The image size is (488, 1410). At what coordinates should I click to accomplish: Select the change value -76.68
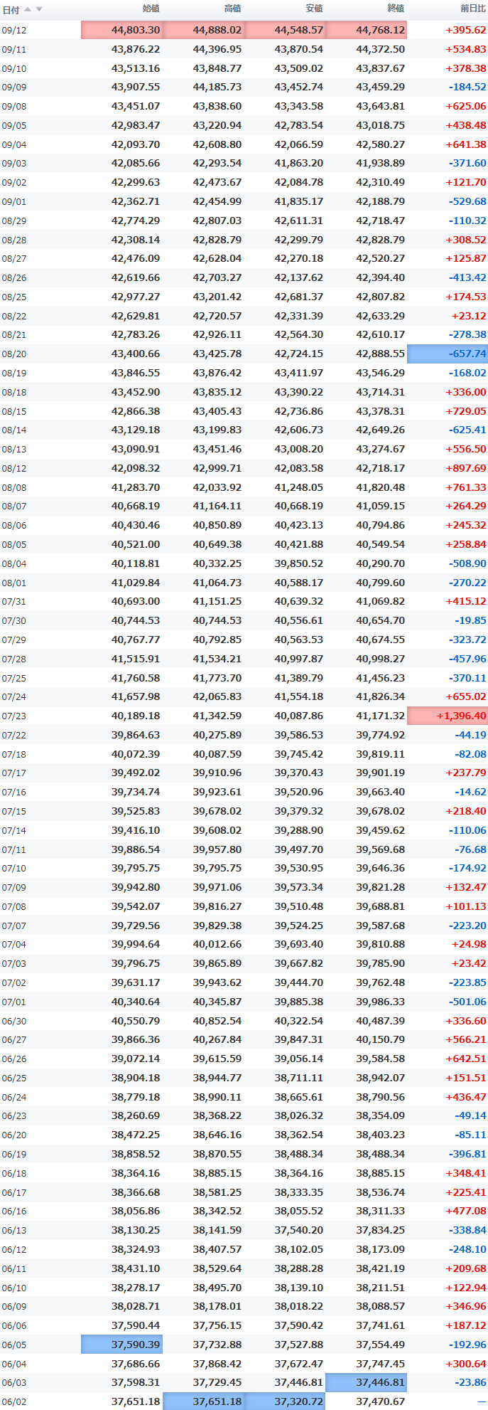pos(470,849)
